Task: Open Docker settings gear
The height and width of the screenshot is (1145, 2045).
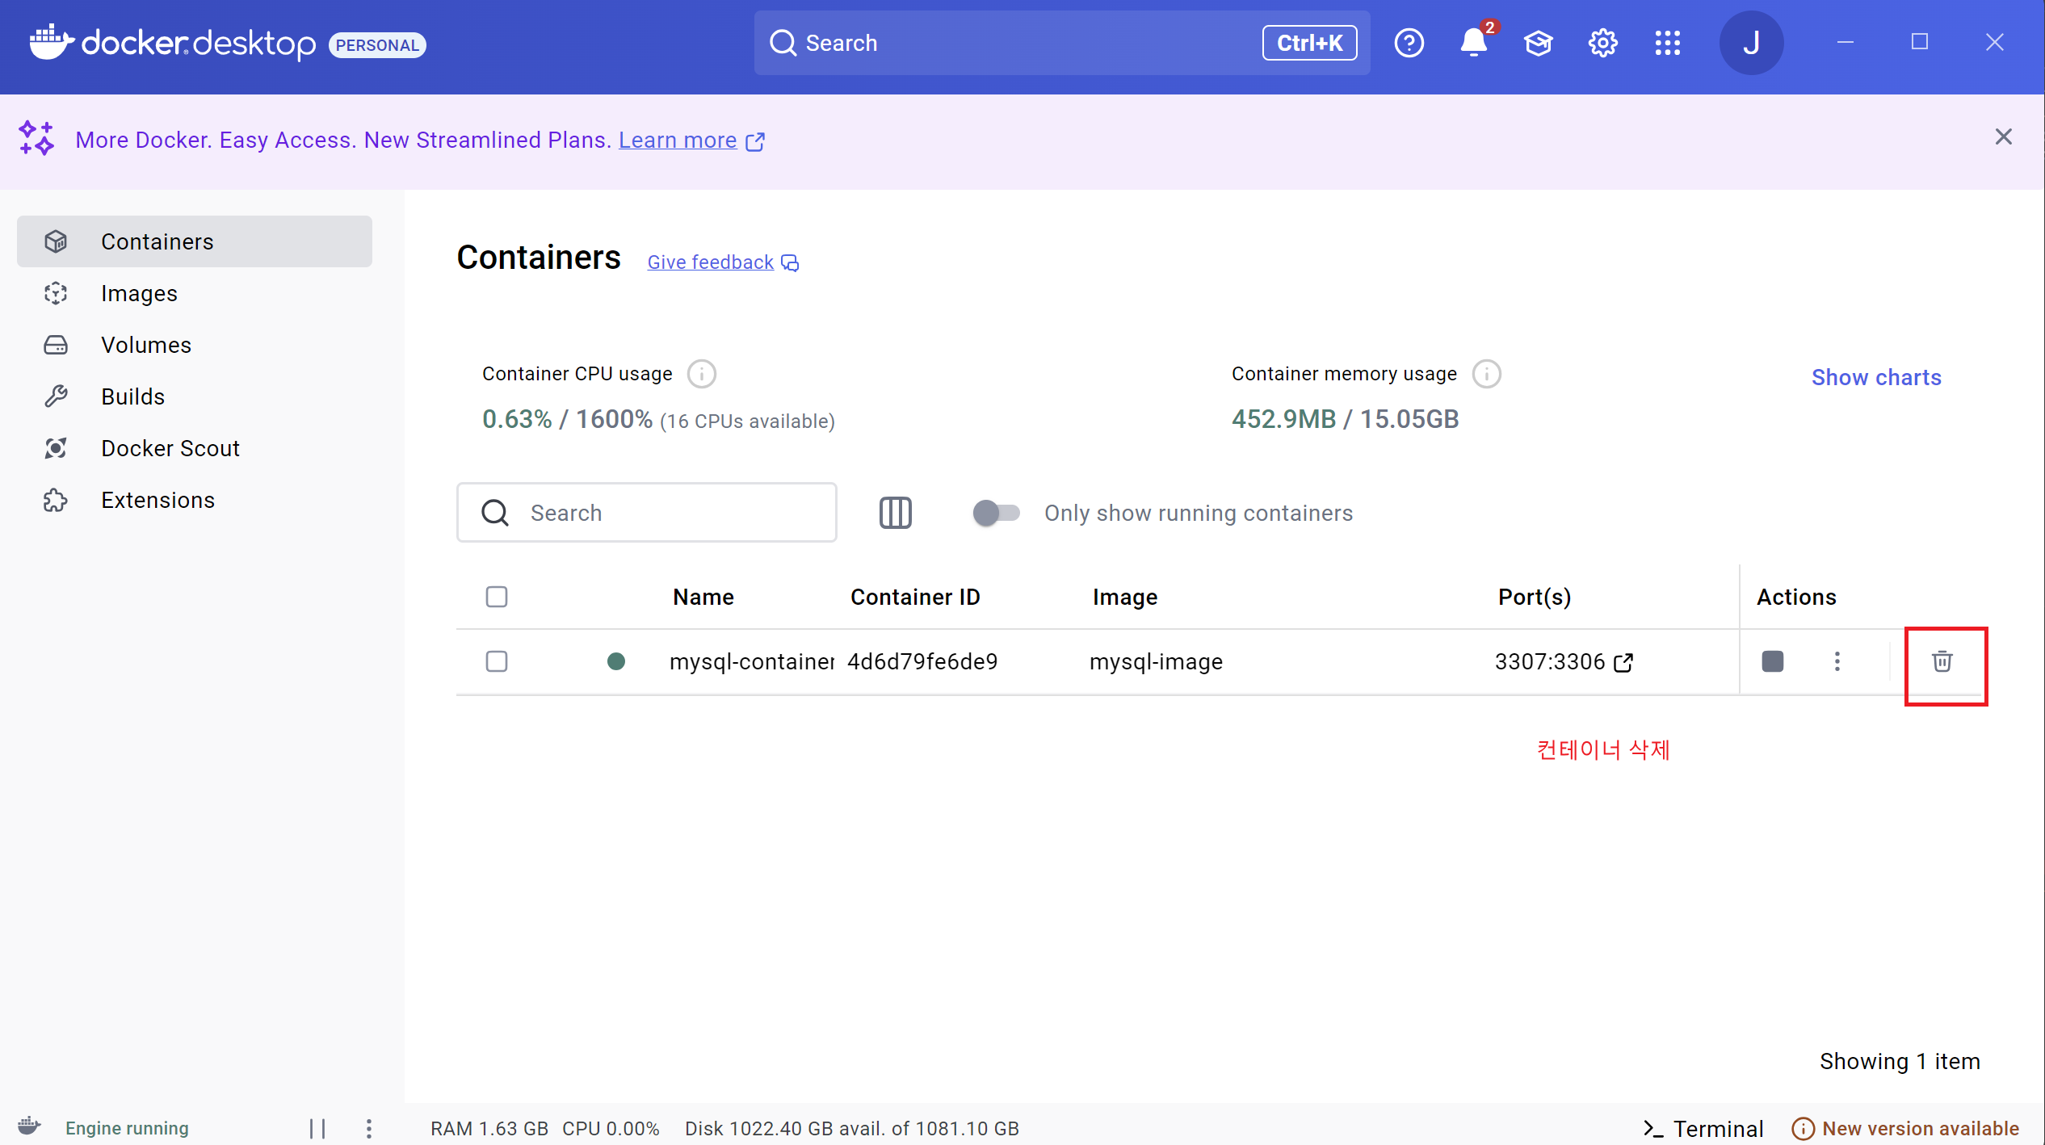Action: [1602, 43]
